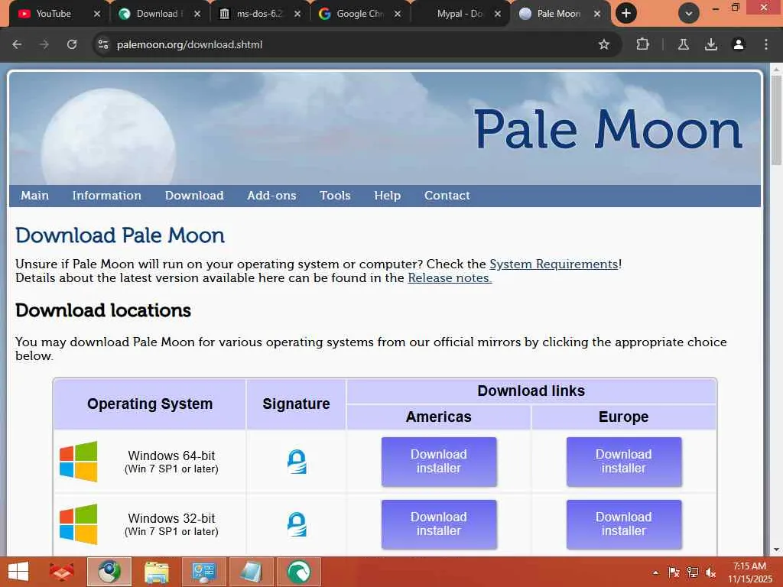
Task: Download Windows 64-bit installer from Americas
Action: [x=439, y=462]
